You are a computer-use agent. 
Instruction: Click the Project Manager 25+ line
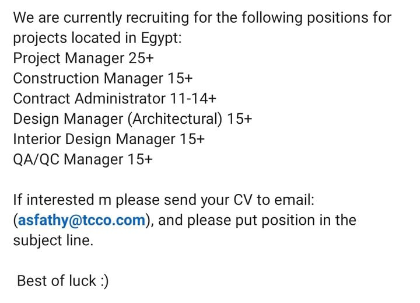click(83, 58)
